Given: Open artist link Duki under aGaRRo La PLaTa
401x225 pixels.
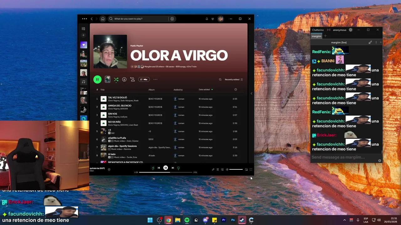Looking at the screenshot, I should tap(129, 141).
